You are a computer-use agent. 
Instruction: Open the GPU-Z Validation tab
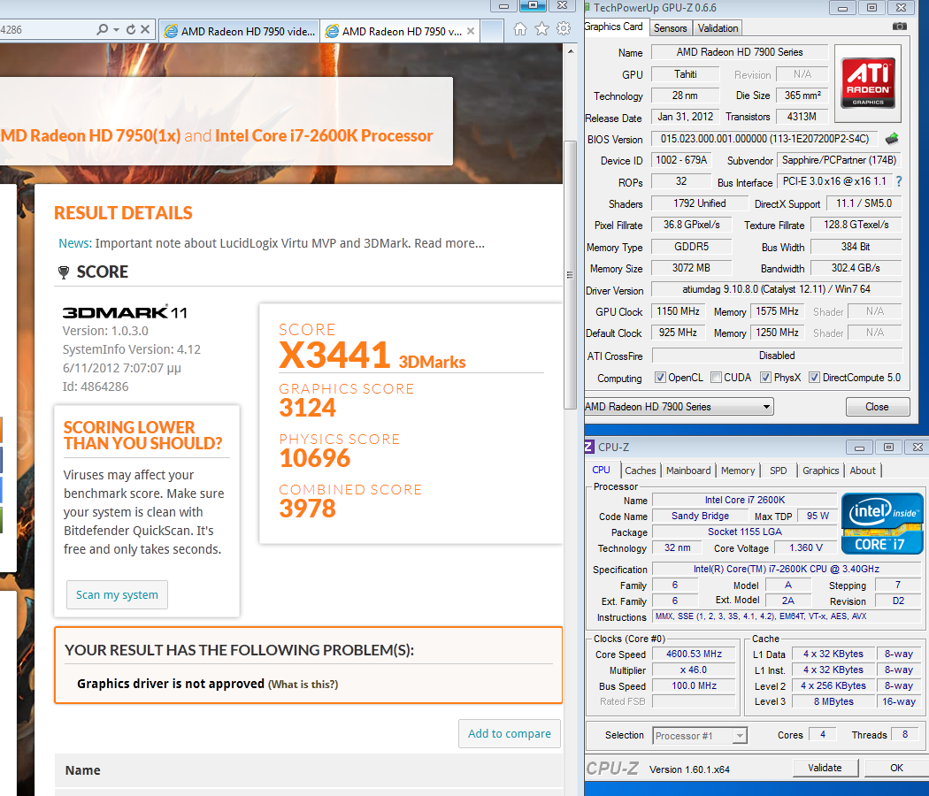coord(718,28)
